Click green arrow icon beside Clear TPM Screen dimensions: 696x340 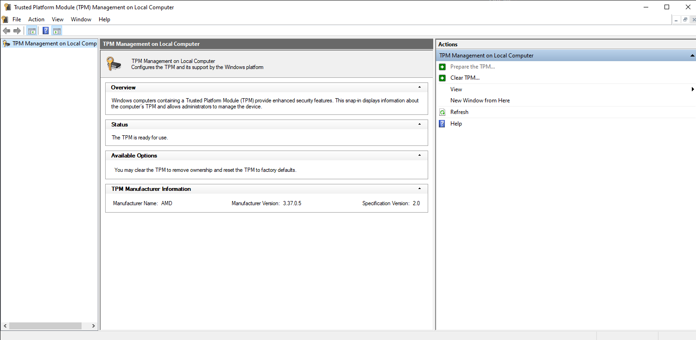[x=442, y=78]
